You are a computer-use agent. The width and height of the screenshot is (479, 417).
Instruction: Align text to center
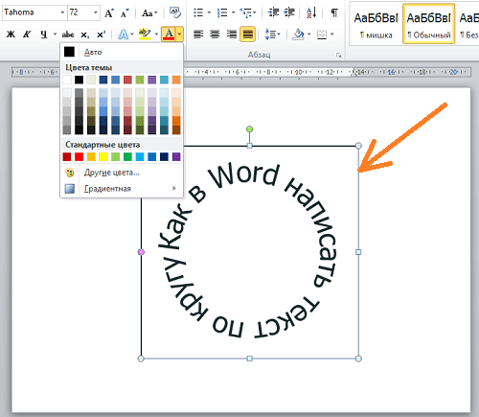click(215, 35)
